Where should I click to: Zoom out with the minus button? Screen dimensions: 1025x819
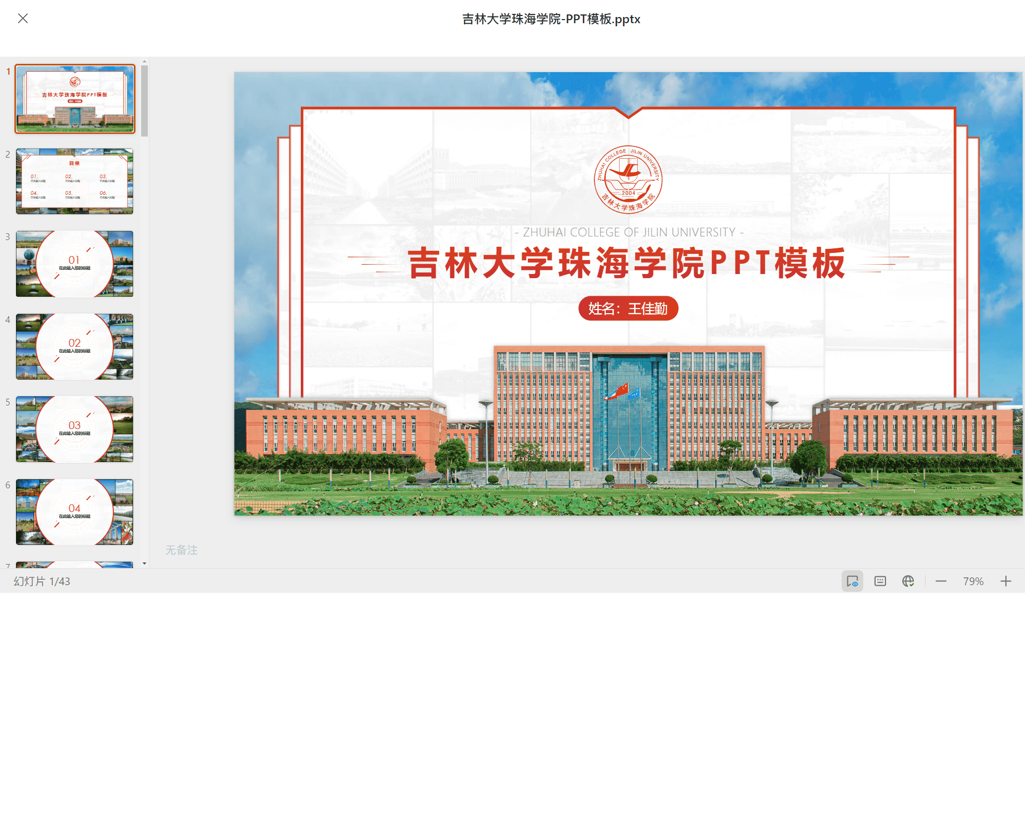(x=941, y=582)
